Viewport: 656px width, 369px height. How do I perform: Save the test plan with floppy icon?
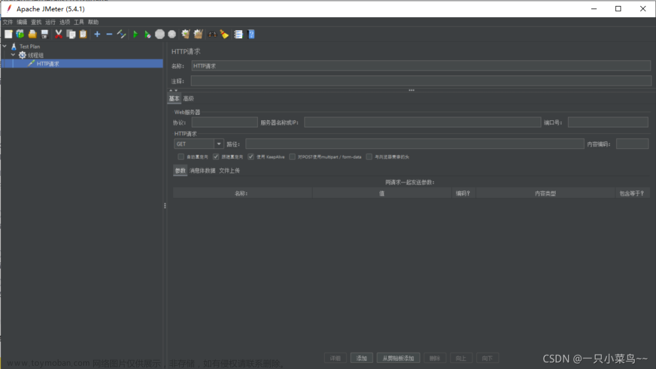45,34
